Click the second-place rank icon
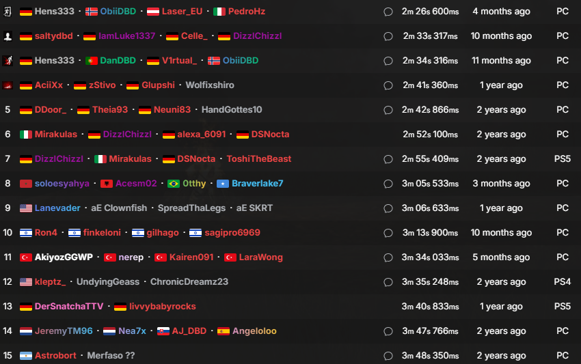Viewport: 581px width, 364px height. click(x=8, y=36)
